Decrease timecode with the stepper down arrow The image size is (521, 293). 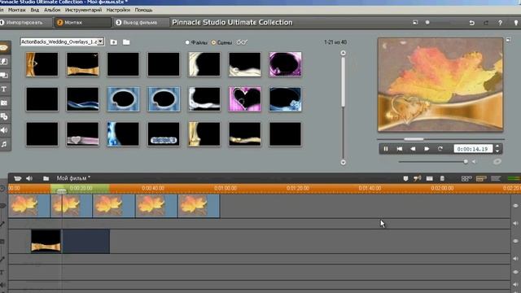[497, 151]
